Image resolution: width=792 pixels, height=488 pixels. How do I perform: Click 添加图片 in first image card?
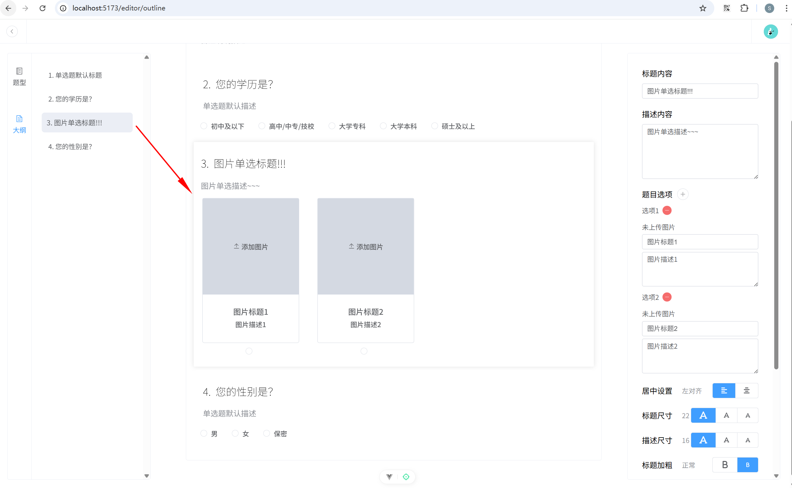(x=251, y=247)
